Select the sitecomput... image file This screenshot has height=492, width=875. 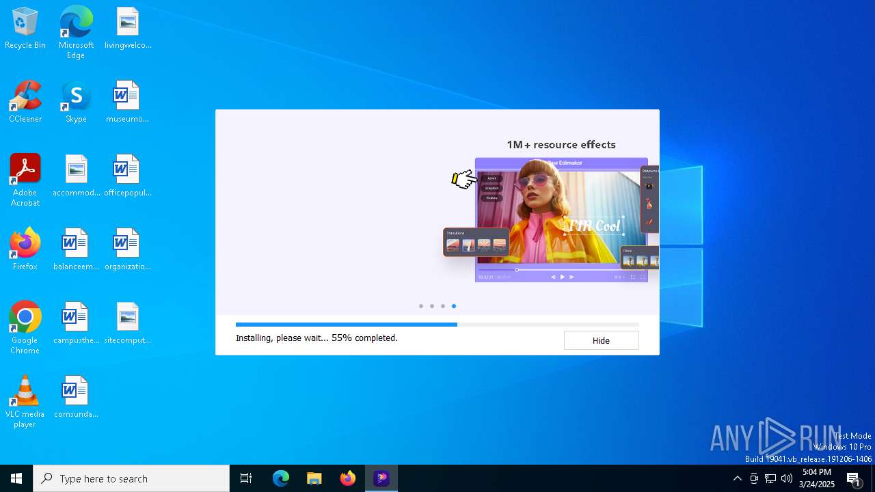pos(128,324)
